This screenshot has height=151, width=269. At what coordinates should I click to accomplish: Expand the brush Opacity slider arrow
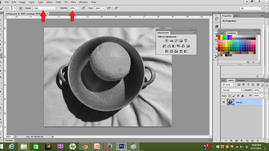(x=78, y=8)
